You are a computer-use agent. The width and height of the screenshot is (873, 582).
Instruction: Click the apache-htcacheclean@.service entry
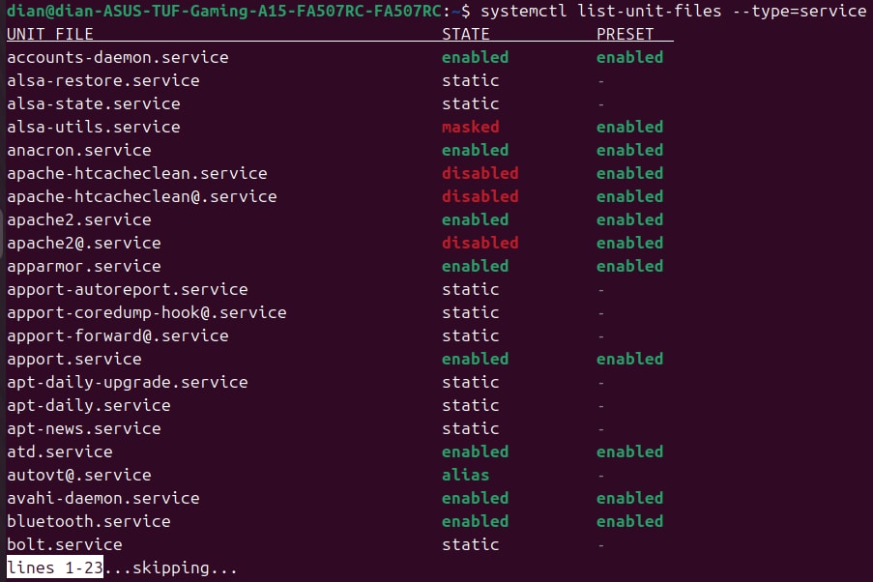pyautogui.click(x=141, y=196)
